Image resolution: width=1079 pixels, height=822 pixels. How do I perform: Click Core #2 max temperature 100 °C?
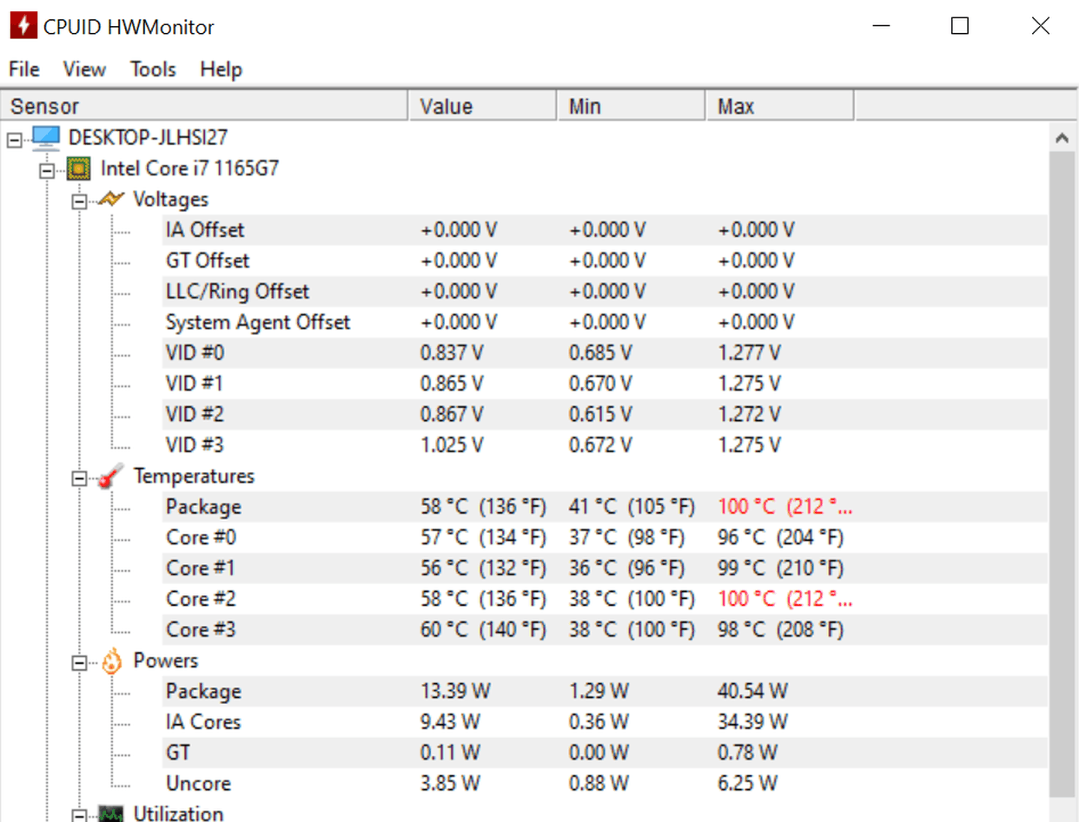pos(785,600)
